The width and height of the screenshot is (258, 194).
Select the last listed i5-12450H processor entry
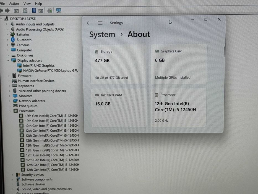(x=53, y=170)
